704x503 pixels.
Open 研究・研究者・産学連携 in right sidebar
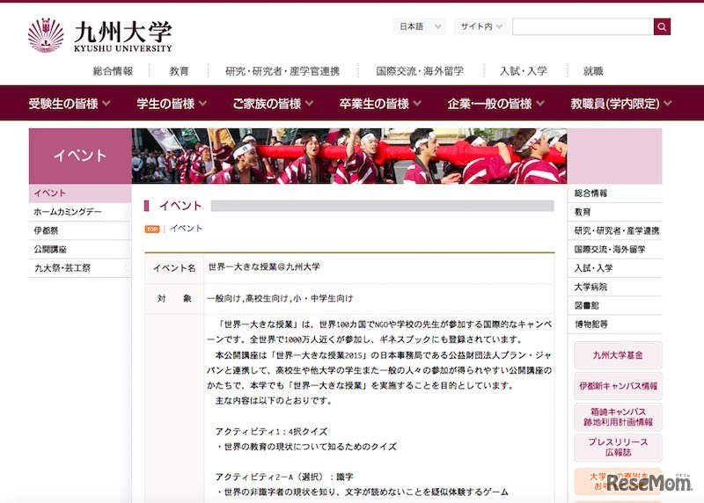[x=616, y=230]
